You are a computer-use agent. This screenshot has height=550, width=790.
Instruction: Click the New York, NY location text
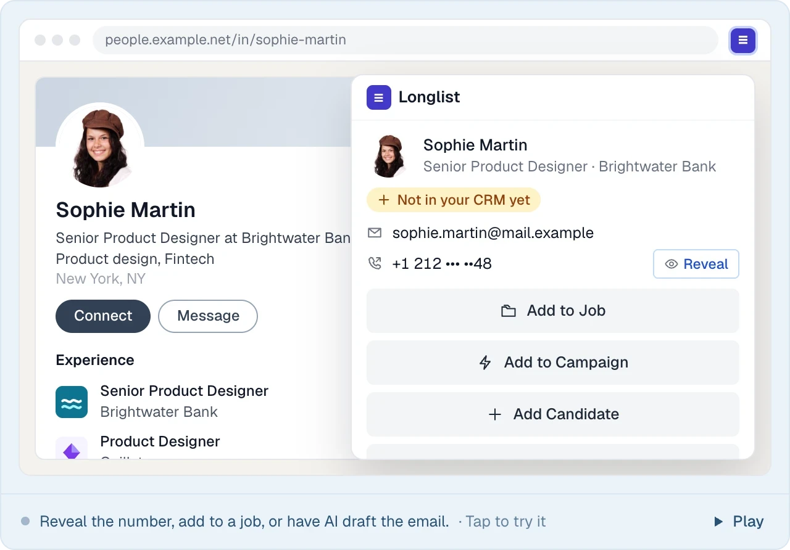tap(101, 279)
